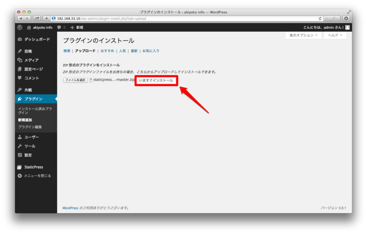Click the ツール wrench icon
The height and width of the screenshot is (234, 367).
point(20,146)
